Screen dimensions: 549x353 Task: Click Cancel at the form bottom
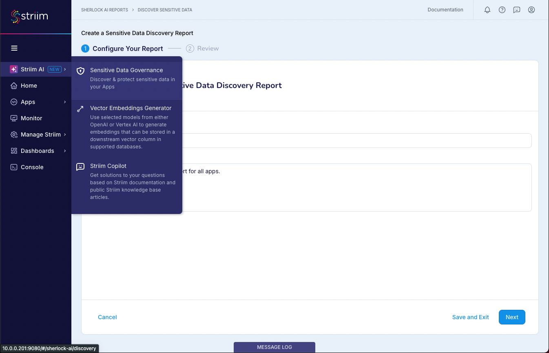coord(107,317)
